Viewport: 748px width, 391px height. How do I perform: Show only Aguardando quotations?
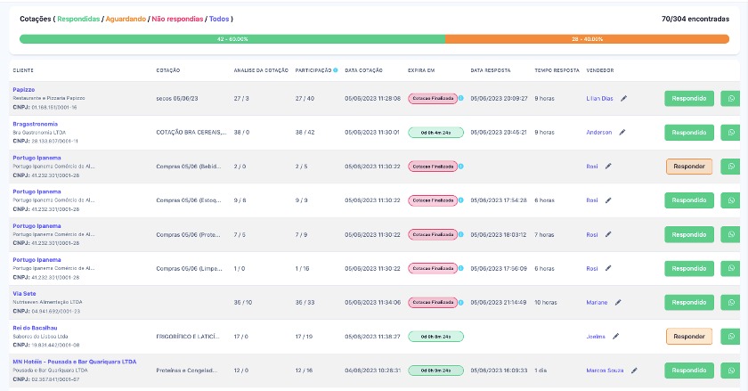coord(125,18)
